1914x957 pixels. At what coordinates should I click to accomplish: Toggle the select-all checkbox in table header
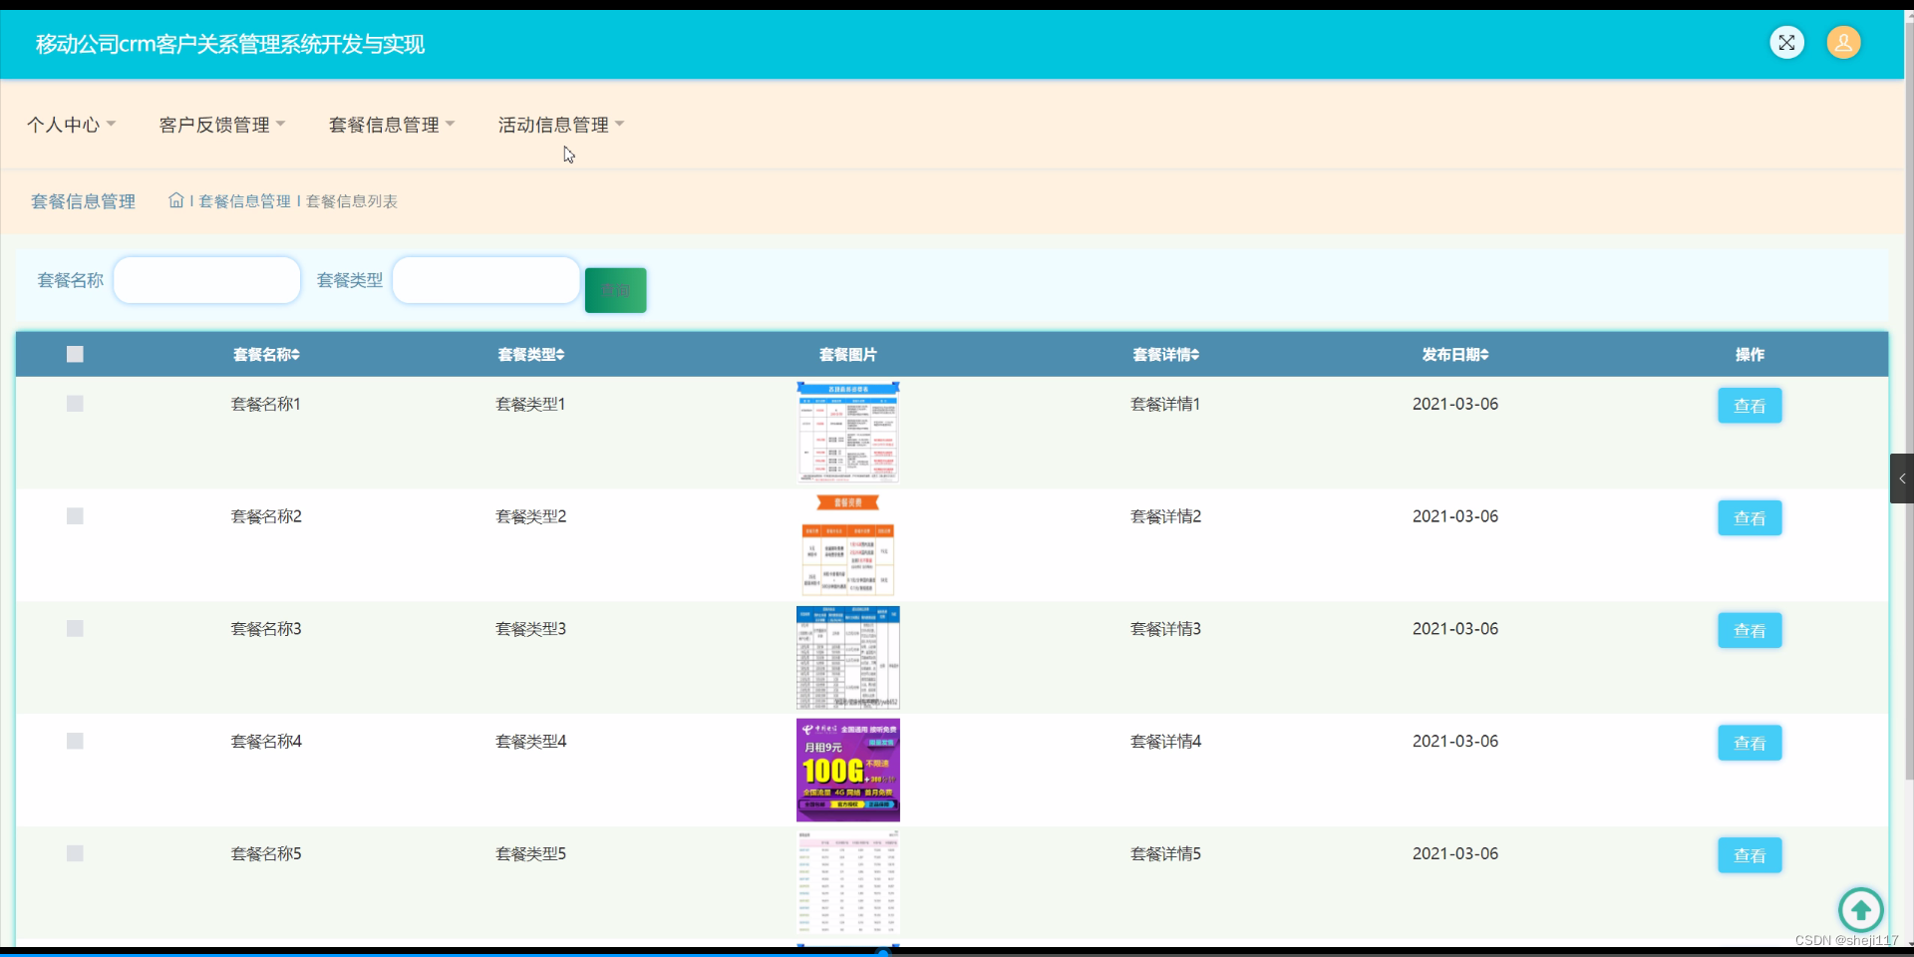coord(74,354)
